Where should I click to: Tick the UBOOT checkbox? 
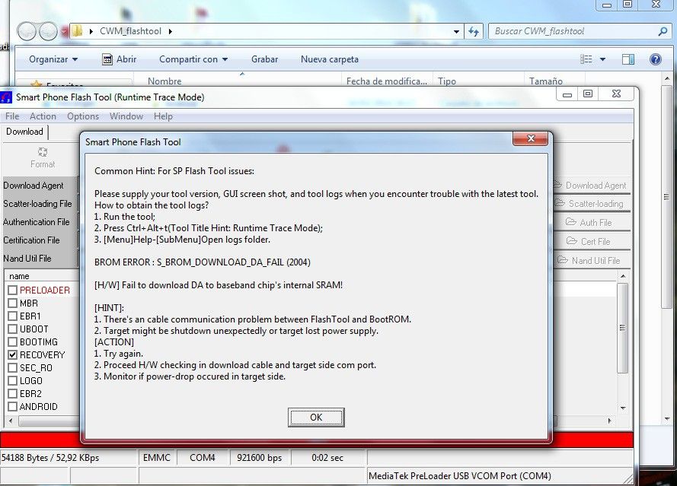point(12,329)
